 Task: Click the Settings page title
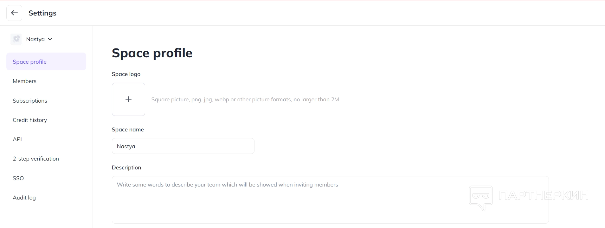[x=42, y=13]
